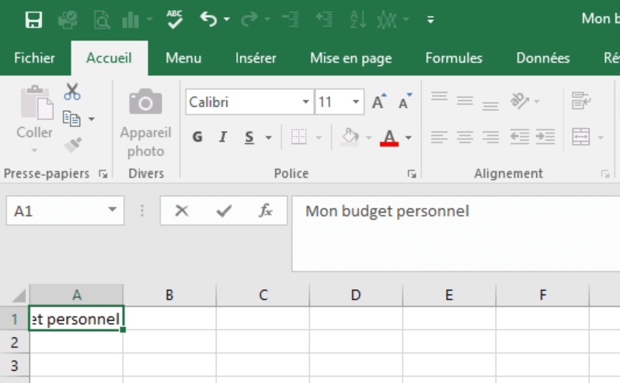Open the Name Box dropdown arrow
Screen dimensions: 620x383
pos(113,210)
